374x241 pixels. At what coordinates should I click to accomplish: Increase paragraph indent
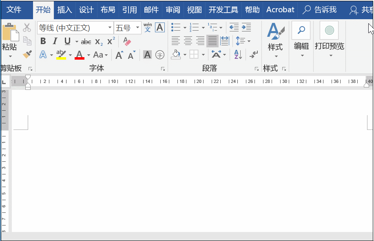246,27
